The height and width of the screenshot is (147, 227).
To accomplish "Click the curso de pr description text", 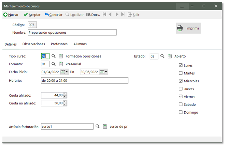I will 118,127.
